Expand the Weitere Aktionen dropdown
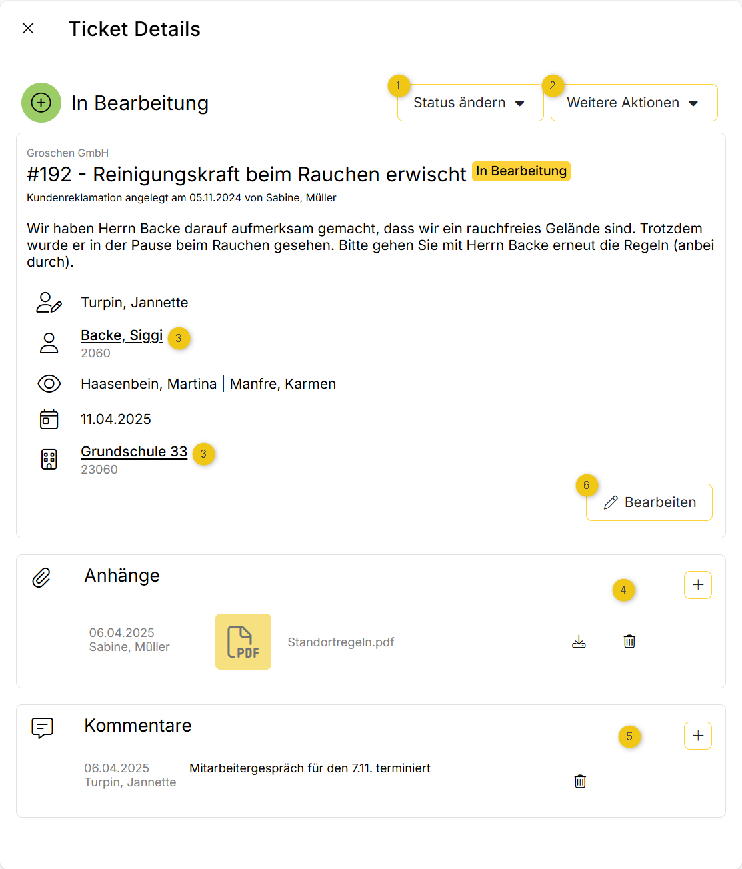Screen dimensions: 742x869 [x=633, y=103]
